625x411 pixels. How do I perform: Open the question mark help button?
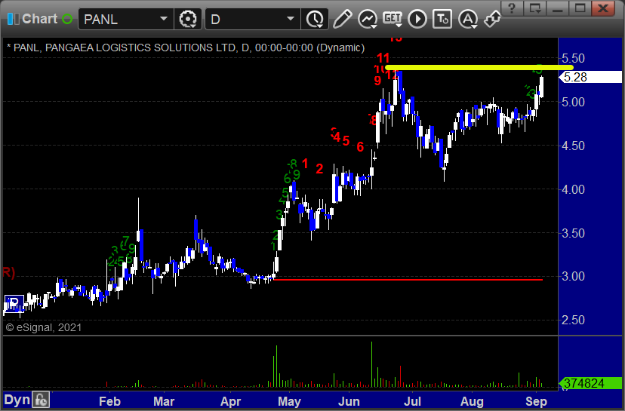[x=512, y=8]
